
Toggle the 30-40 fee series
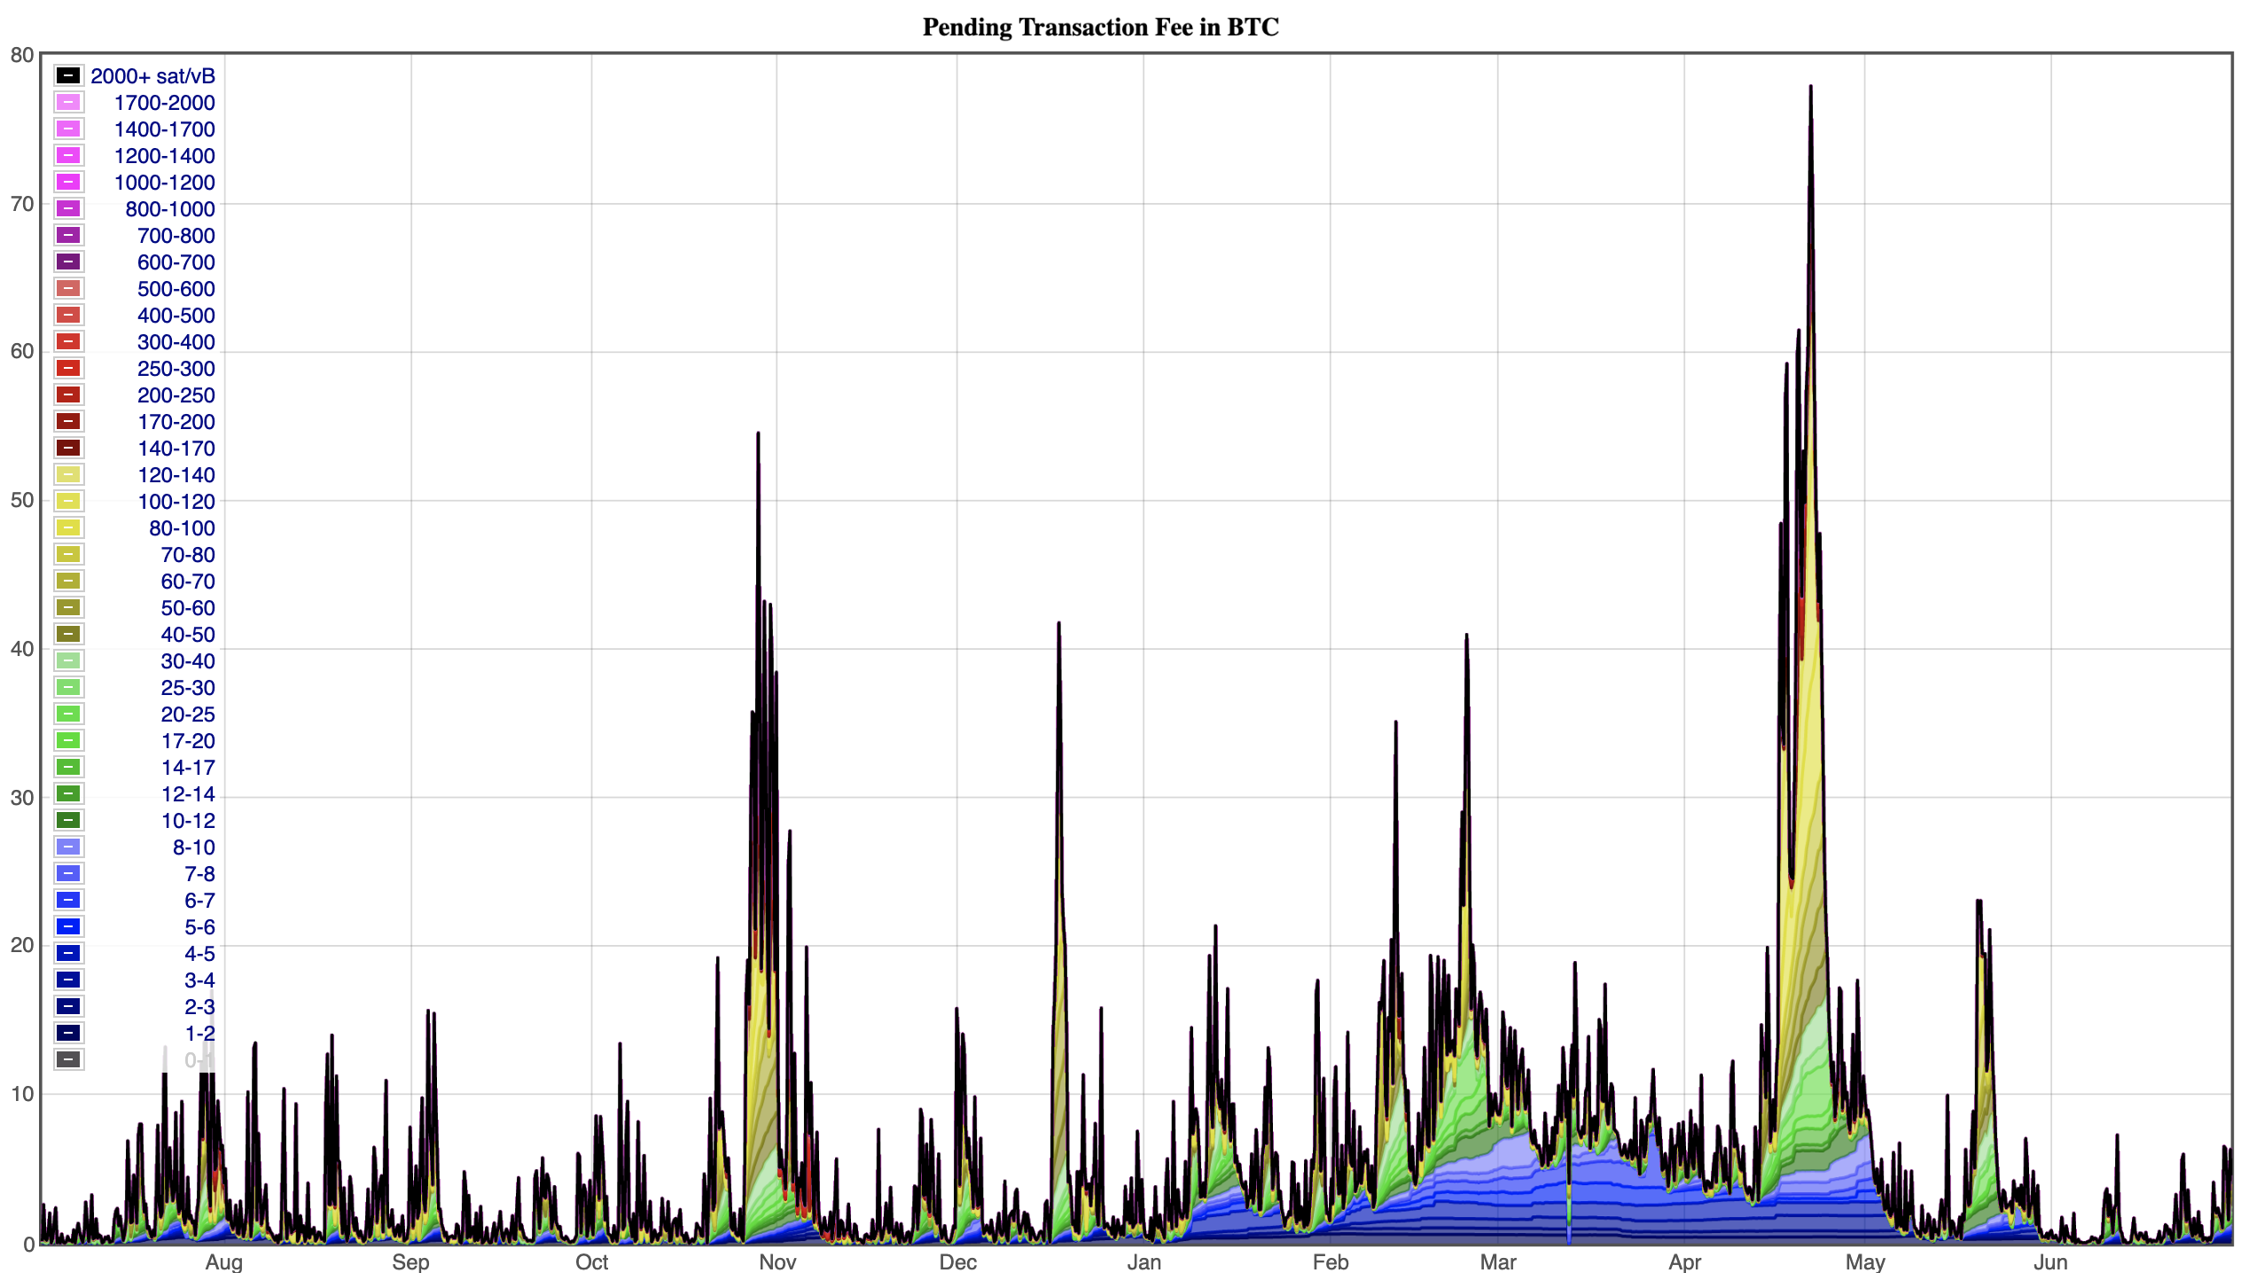[x=68, y=660]
